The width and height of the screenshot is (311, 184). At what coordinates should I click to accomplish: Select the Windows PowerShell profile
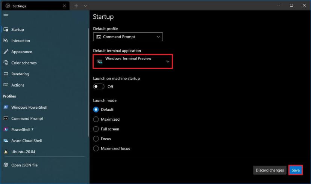click(x=44, y=107)
